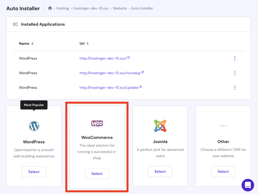Click the Joomla logo icon
The width and height of the screenshot is (258, 194).
pyautogui.click(x=160, y=126)
